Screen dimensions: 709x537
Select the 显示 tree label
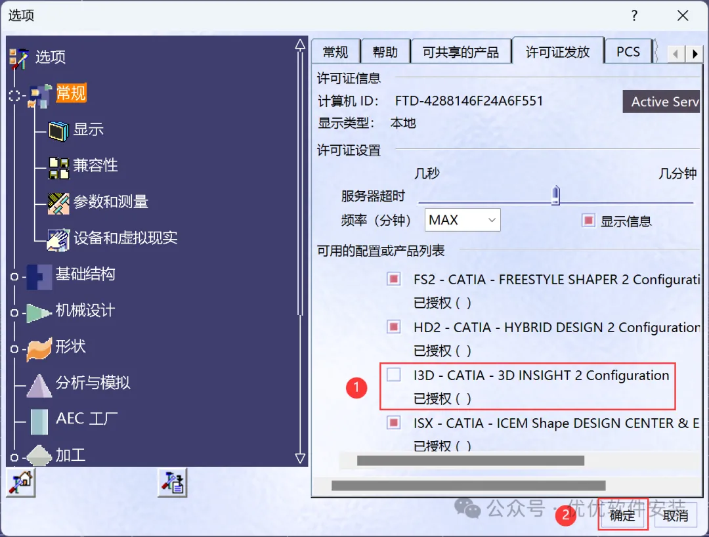point(89,129)
